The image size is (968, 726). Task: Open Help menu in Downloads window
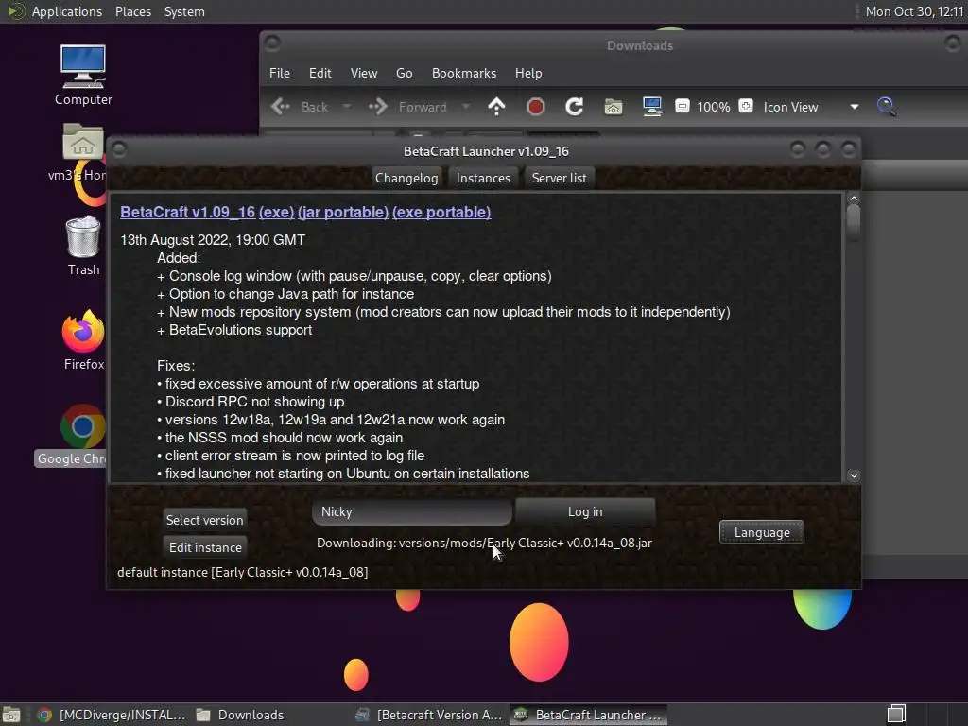tap(528, 73)
